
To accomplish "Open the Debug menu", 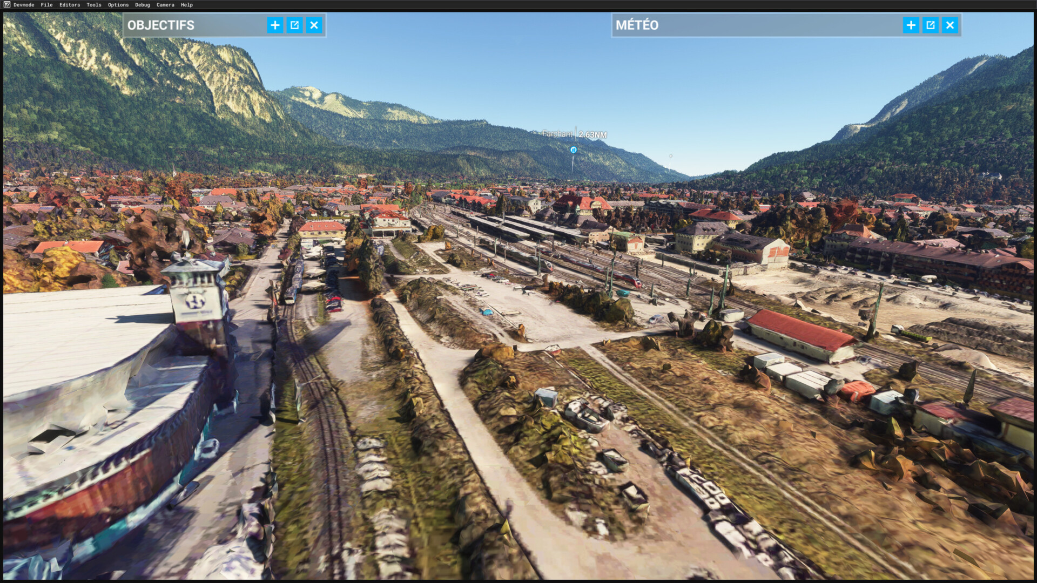I will pyautogui.click(x=142, y=5).
